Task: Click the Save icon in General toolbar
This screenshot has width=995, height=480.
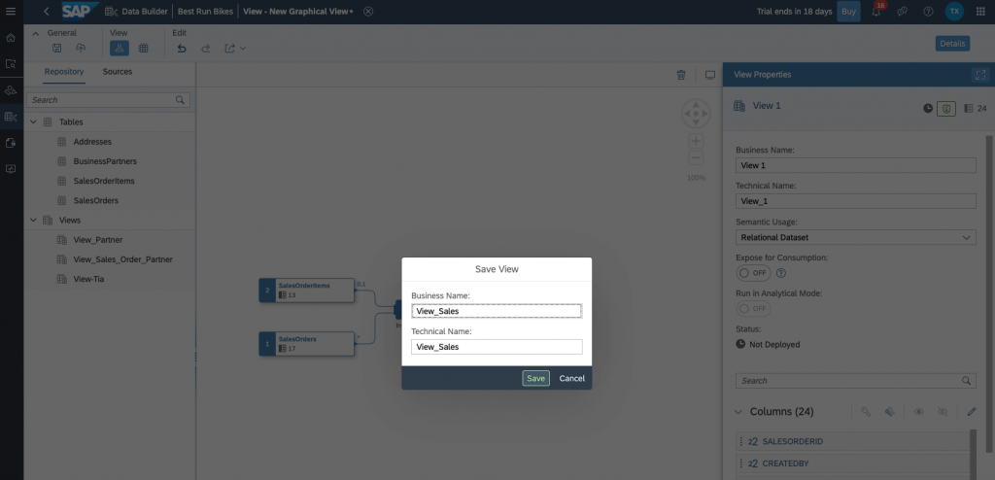Action: point(56,49)
